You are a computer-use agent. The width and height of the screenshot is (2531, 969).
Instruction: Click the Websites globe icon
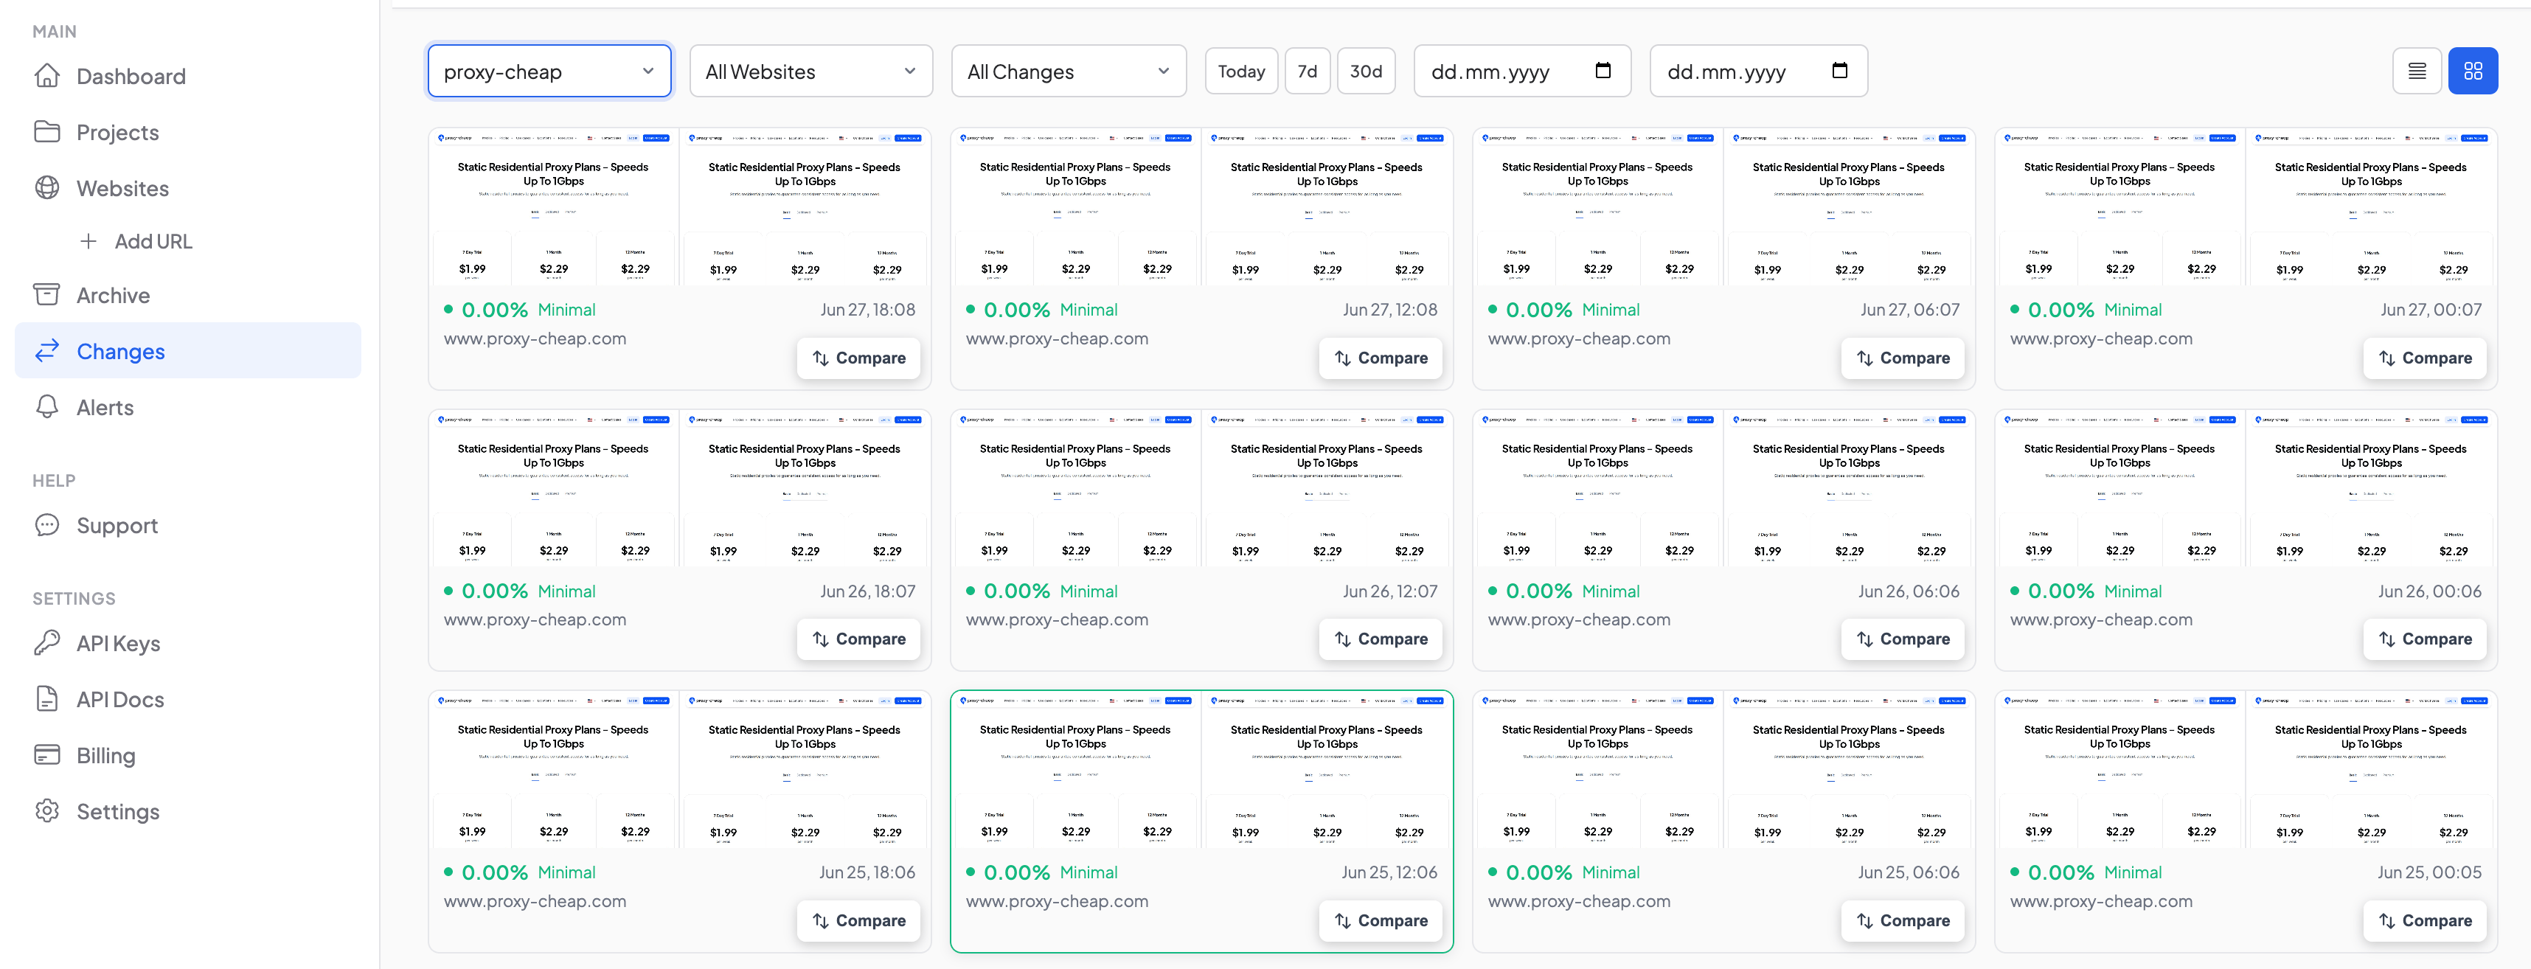click(x=47, y=188)
